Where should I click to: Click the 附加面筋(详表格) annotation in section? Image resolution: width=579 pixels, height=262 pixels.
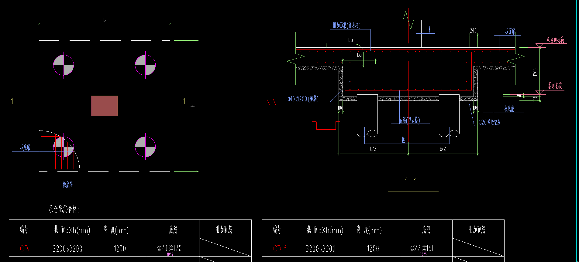[347, 25]
